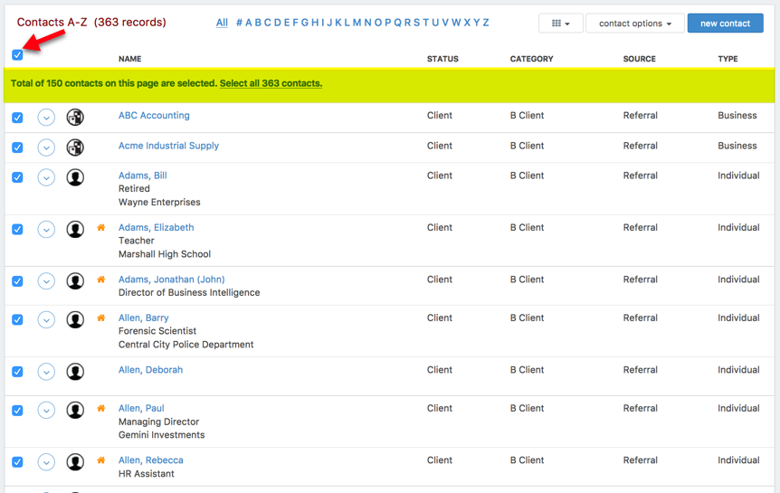780x493 pixels.
Task: Uncheck the select-all checkbox in the header
Action: click(x=17, y=54)
